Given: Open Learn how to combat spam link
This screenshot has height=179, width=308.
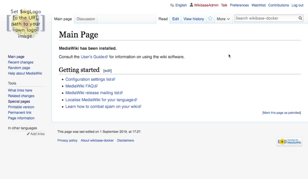Looking at the screenshot, I should point(103,107).
